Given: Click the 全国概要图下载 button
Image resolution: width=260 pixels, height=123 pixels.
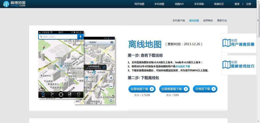Looking at the screenshot, I should [x=174, y=89].
